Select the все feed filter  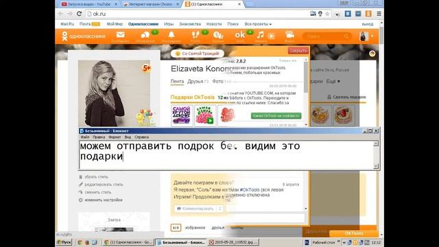(176, 228)
